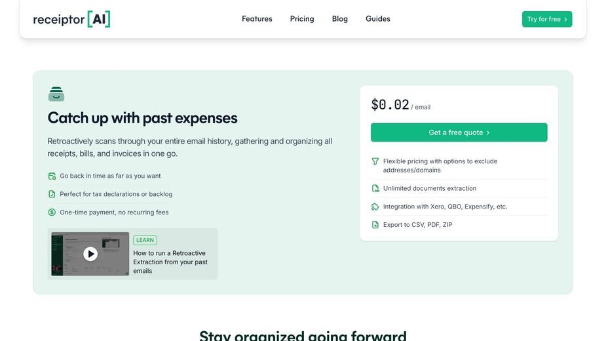
Task: Click export file icon beside CSV, PDF, ZIP
Action: coord(375,225)
